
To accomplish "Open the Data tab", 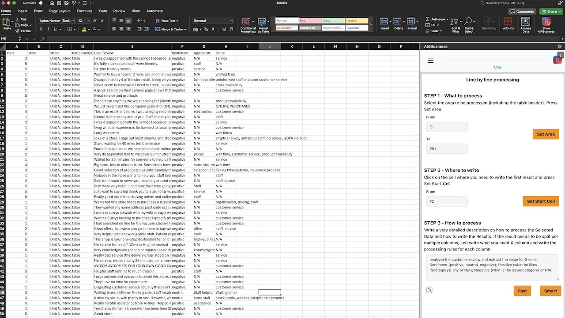I will (x=103, y=11).
